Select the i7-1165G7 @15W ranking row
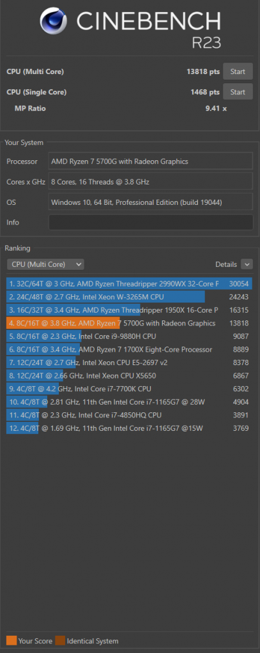Screen dimensions: 260x653 click(x=129, y=428)
